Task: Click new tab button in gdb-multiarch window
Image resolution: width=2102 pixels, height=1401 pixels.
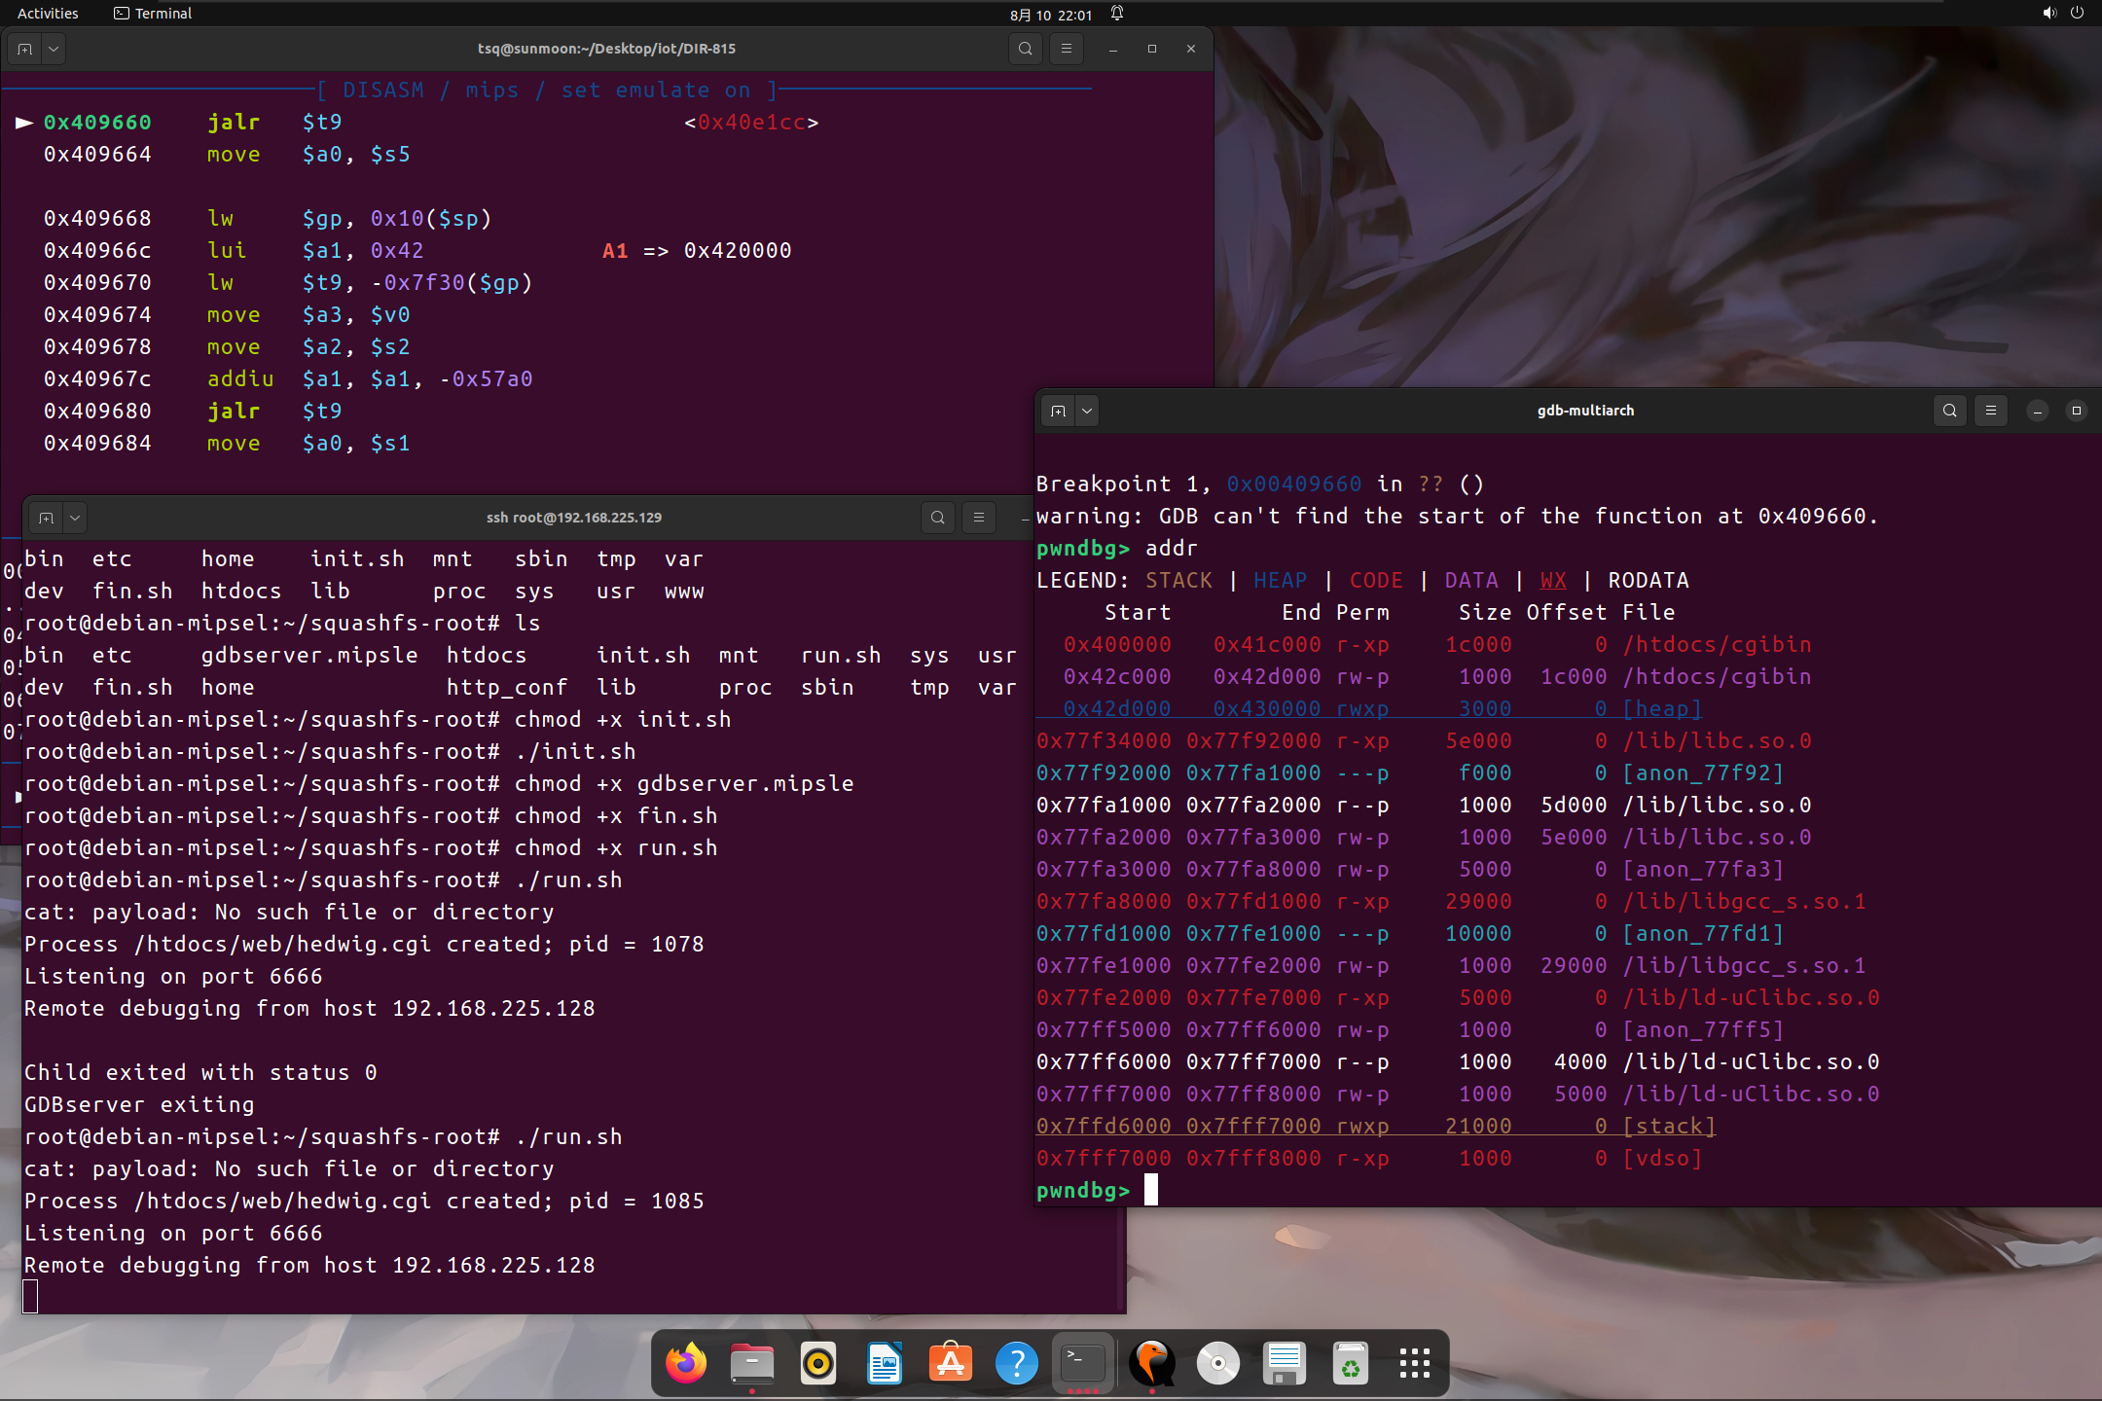Action: pos(1059,411)
